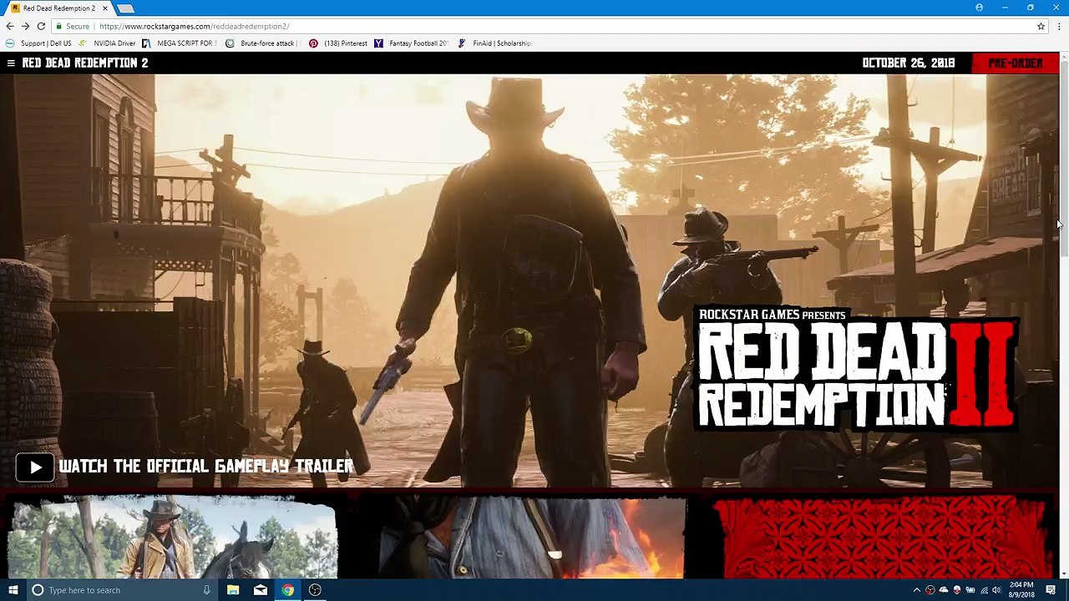1069x601 pixels.
Task: Open the Chrome three-dot menu
Action: tap(1059, 27)
